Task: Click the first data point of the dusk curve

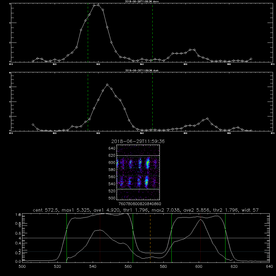Action: [33, 125]
